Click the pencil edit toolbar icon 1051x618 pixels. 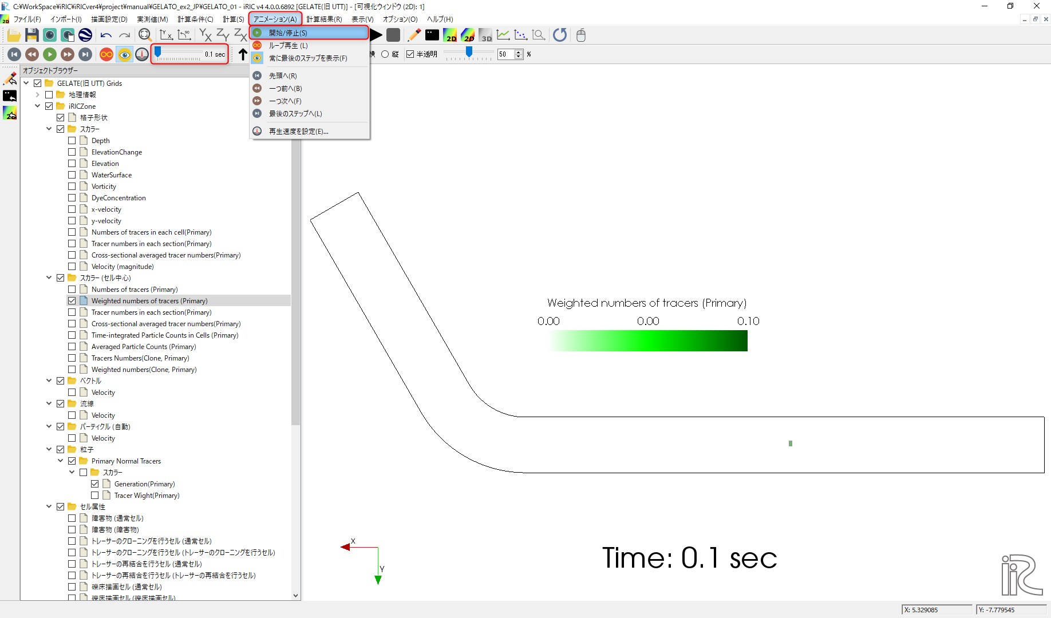(414, 35)
